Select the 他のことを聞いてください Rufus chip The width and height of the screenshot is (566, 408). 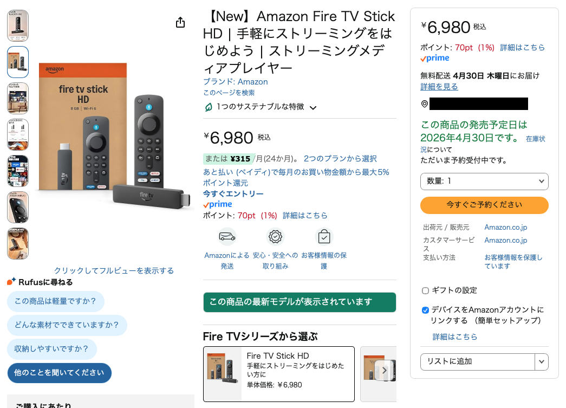tap(59, 373)
